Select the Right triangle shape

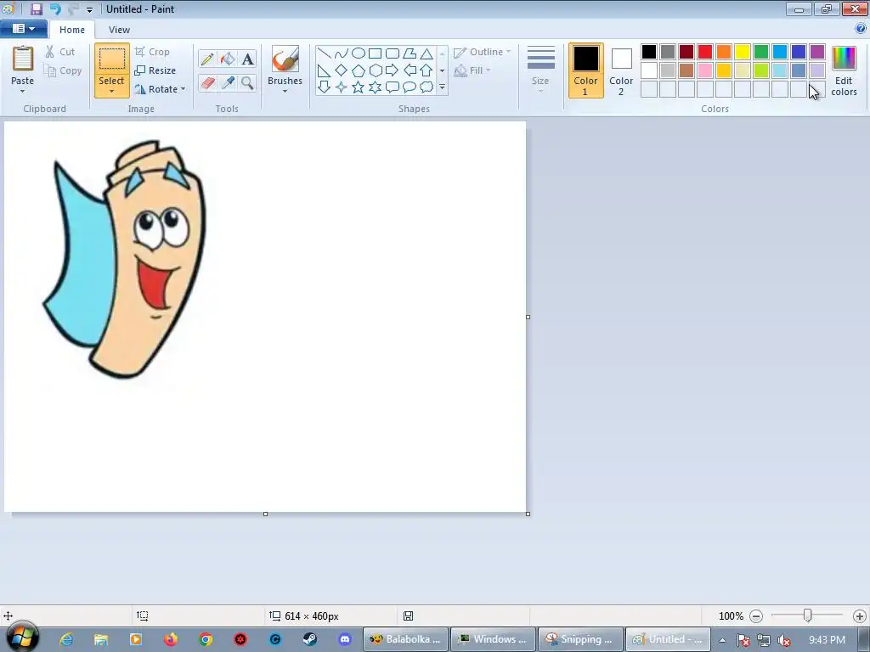[x=324, y=70]
